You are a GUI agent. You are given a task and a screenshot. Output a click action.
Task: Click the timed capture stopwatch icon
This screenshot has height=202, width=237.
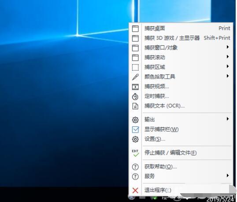pos(135,97)
